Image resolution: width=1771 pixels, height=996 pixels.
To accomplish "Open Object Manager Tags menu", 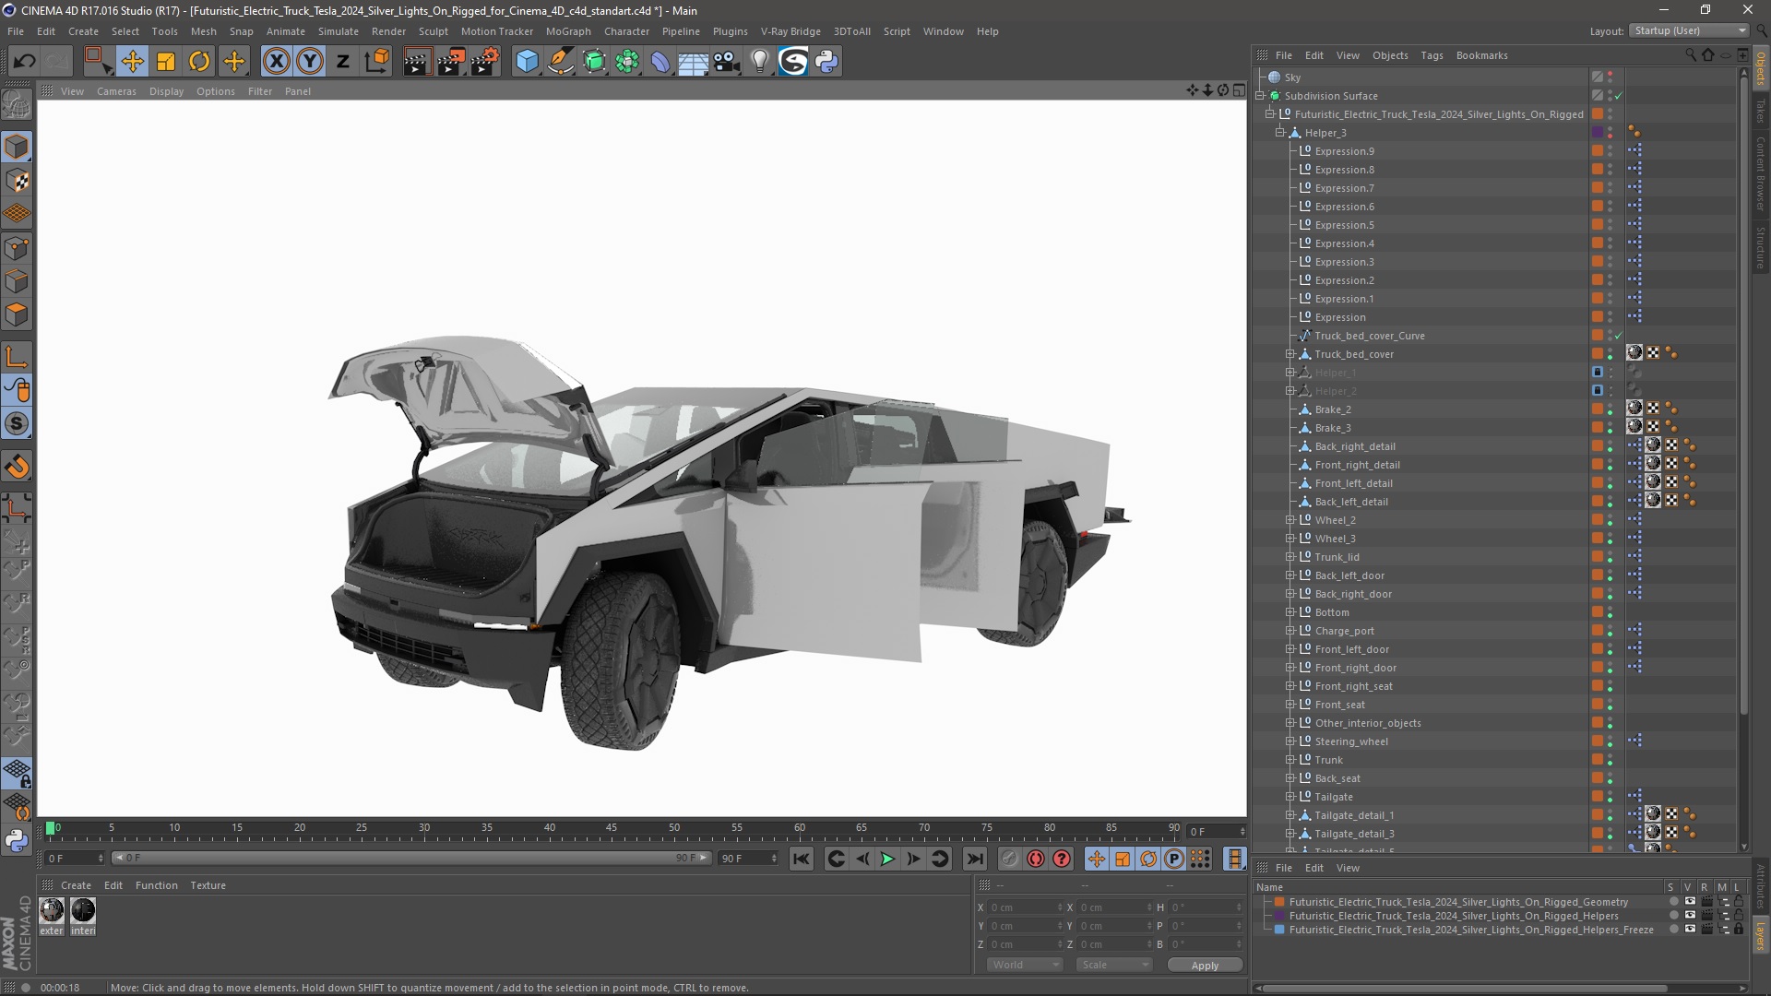I will [x=1432, y=55].
